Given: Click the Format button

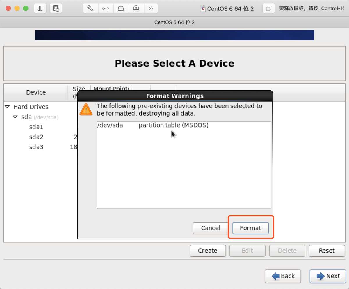Looking at the screenshot, I should click(250, 228).
